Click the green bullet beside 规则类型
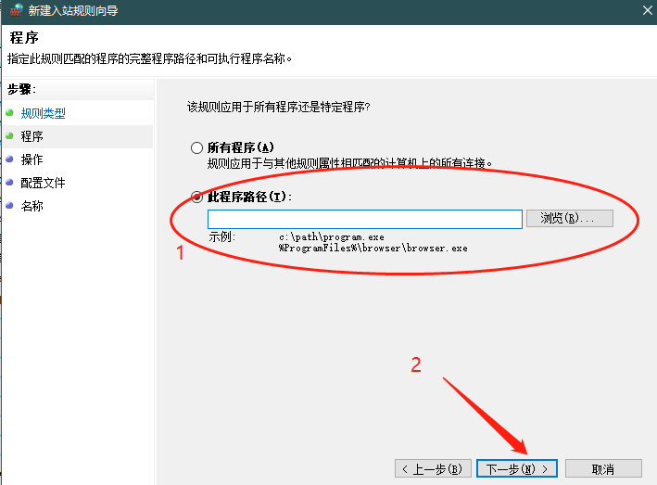 [9, 112]
